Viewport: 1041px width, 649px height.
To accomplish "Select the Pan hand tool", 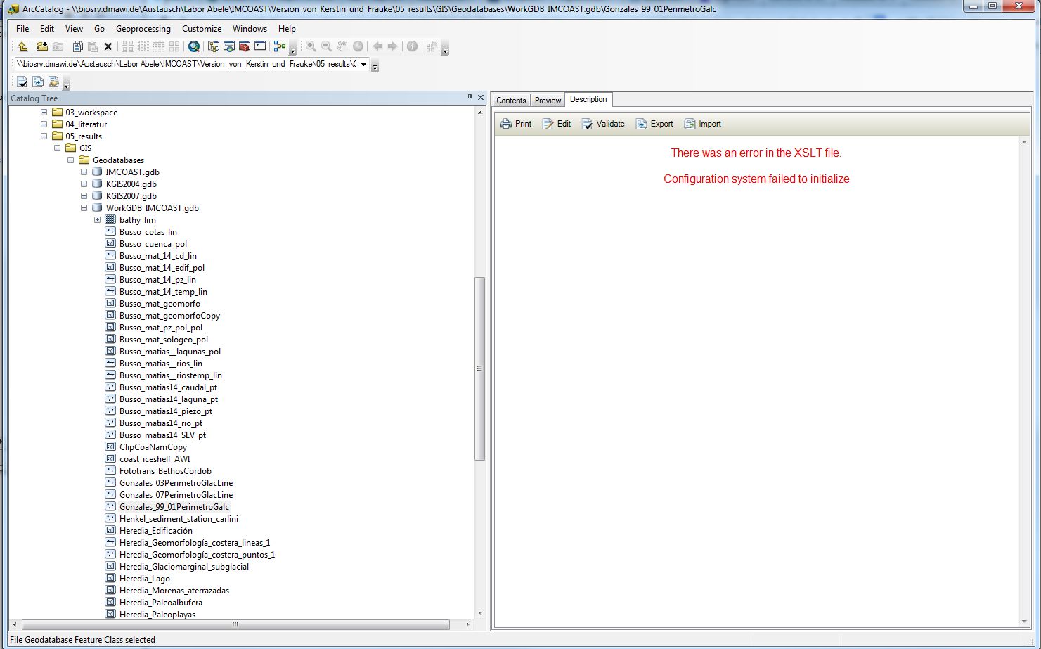I will coord(342,46).
